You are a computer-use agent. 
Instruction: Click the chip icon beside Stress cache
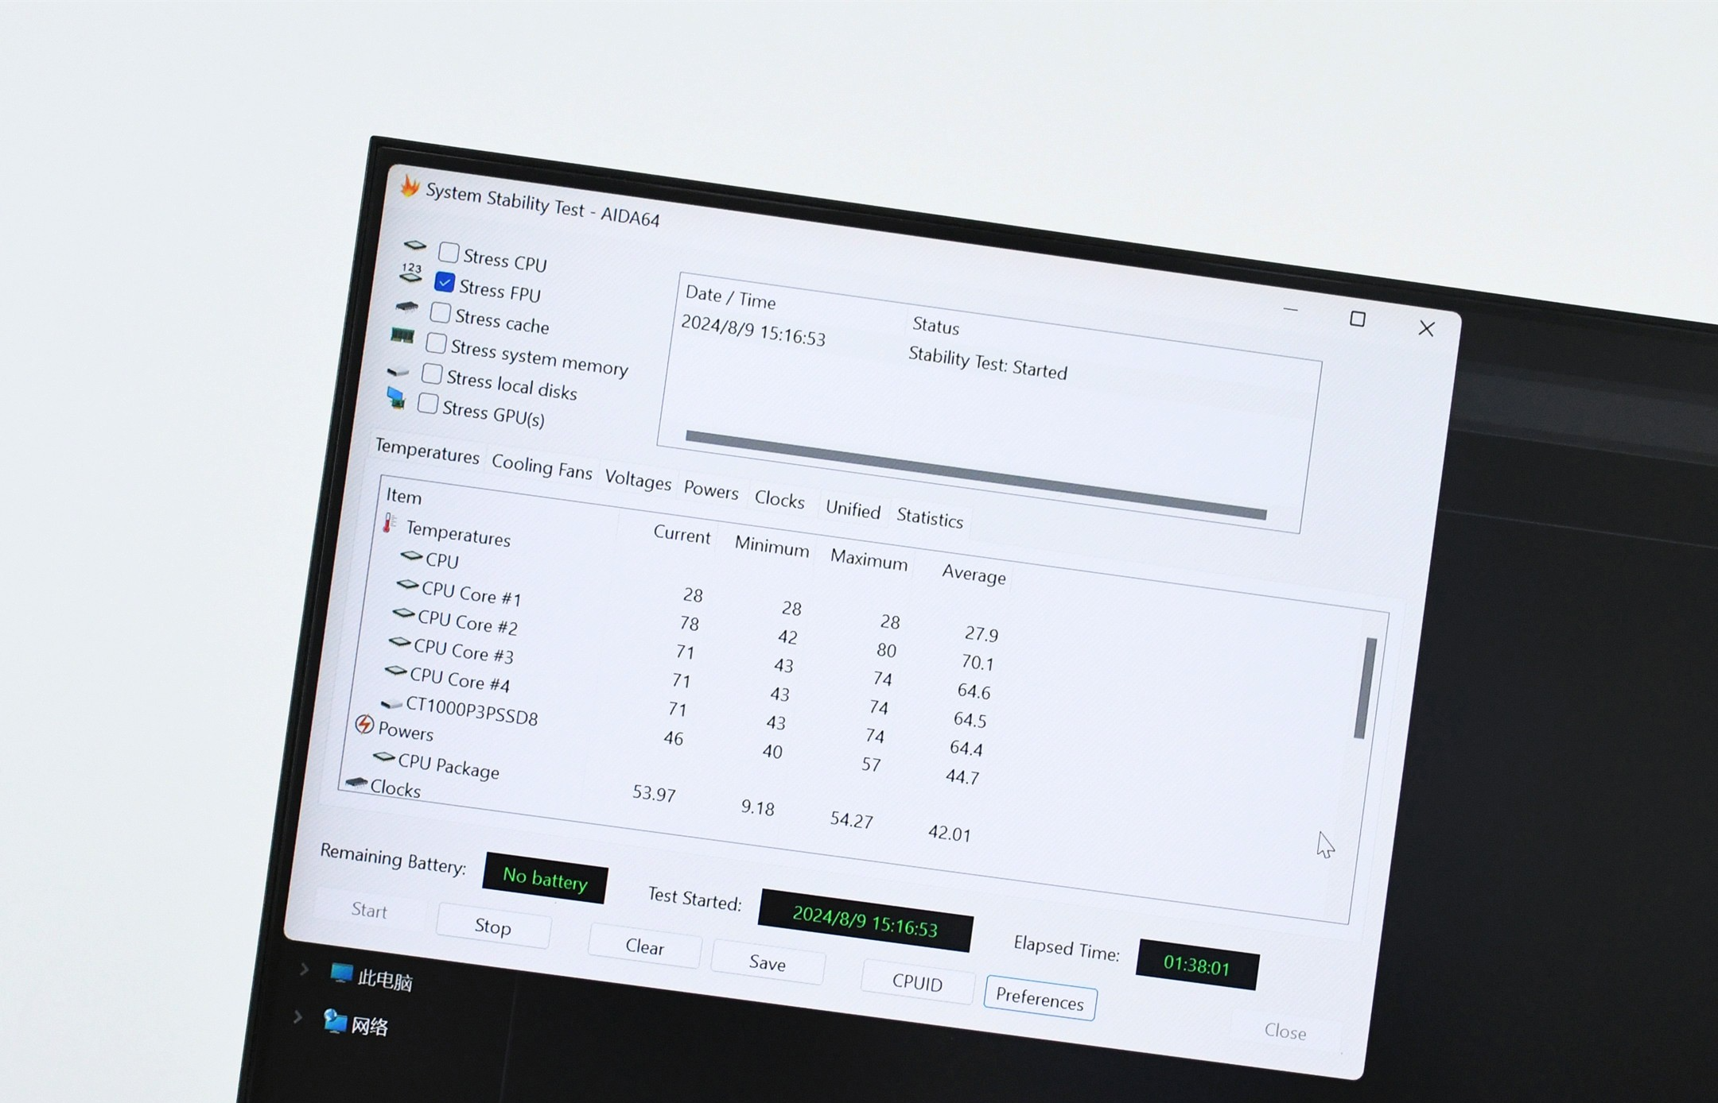point(406,306)
